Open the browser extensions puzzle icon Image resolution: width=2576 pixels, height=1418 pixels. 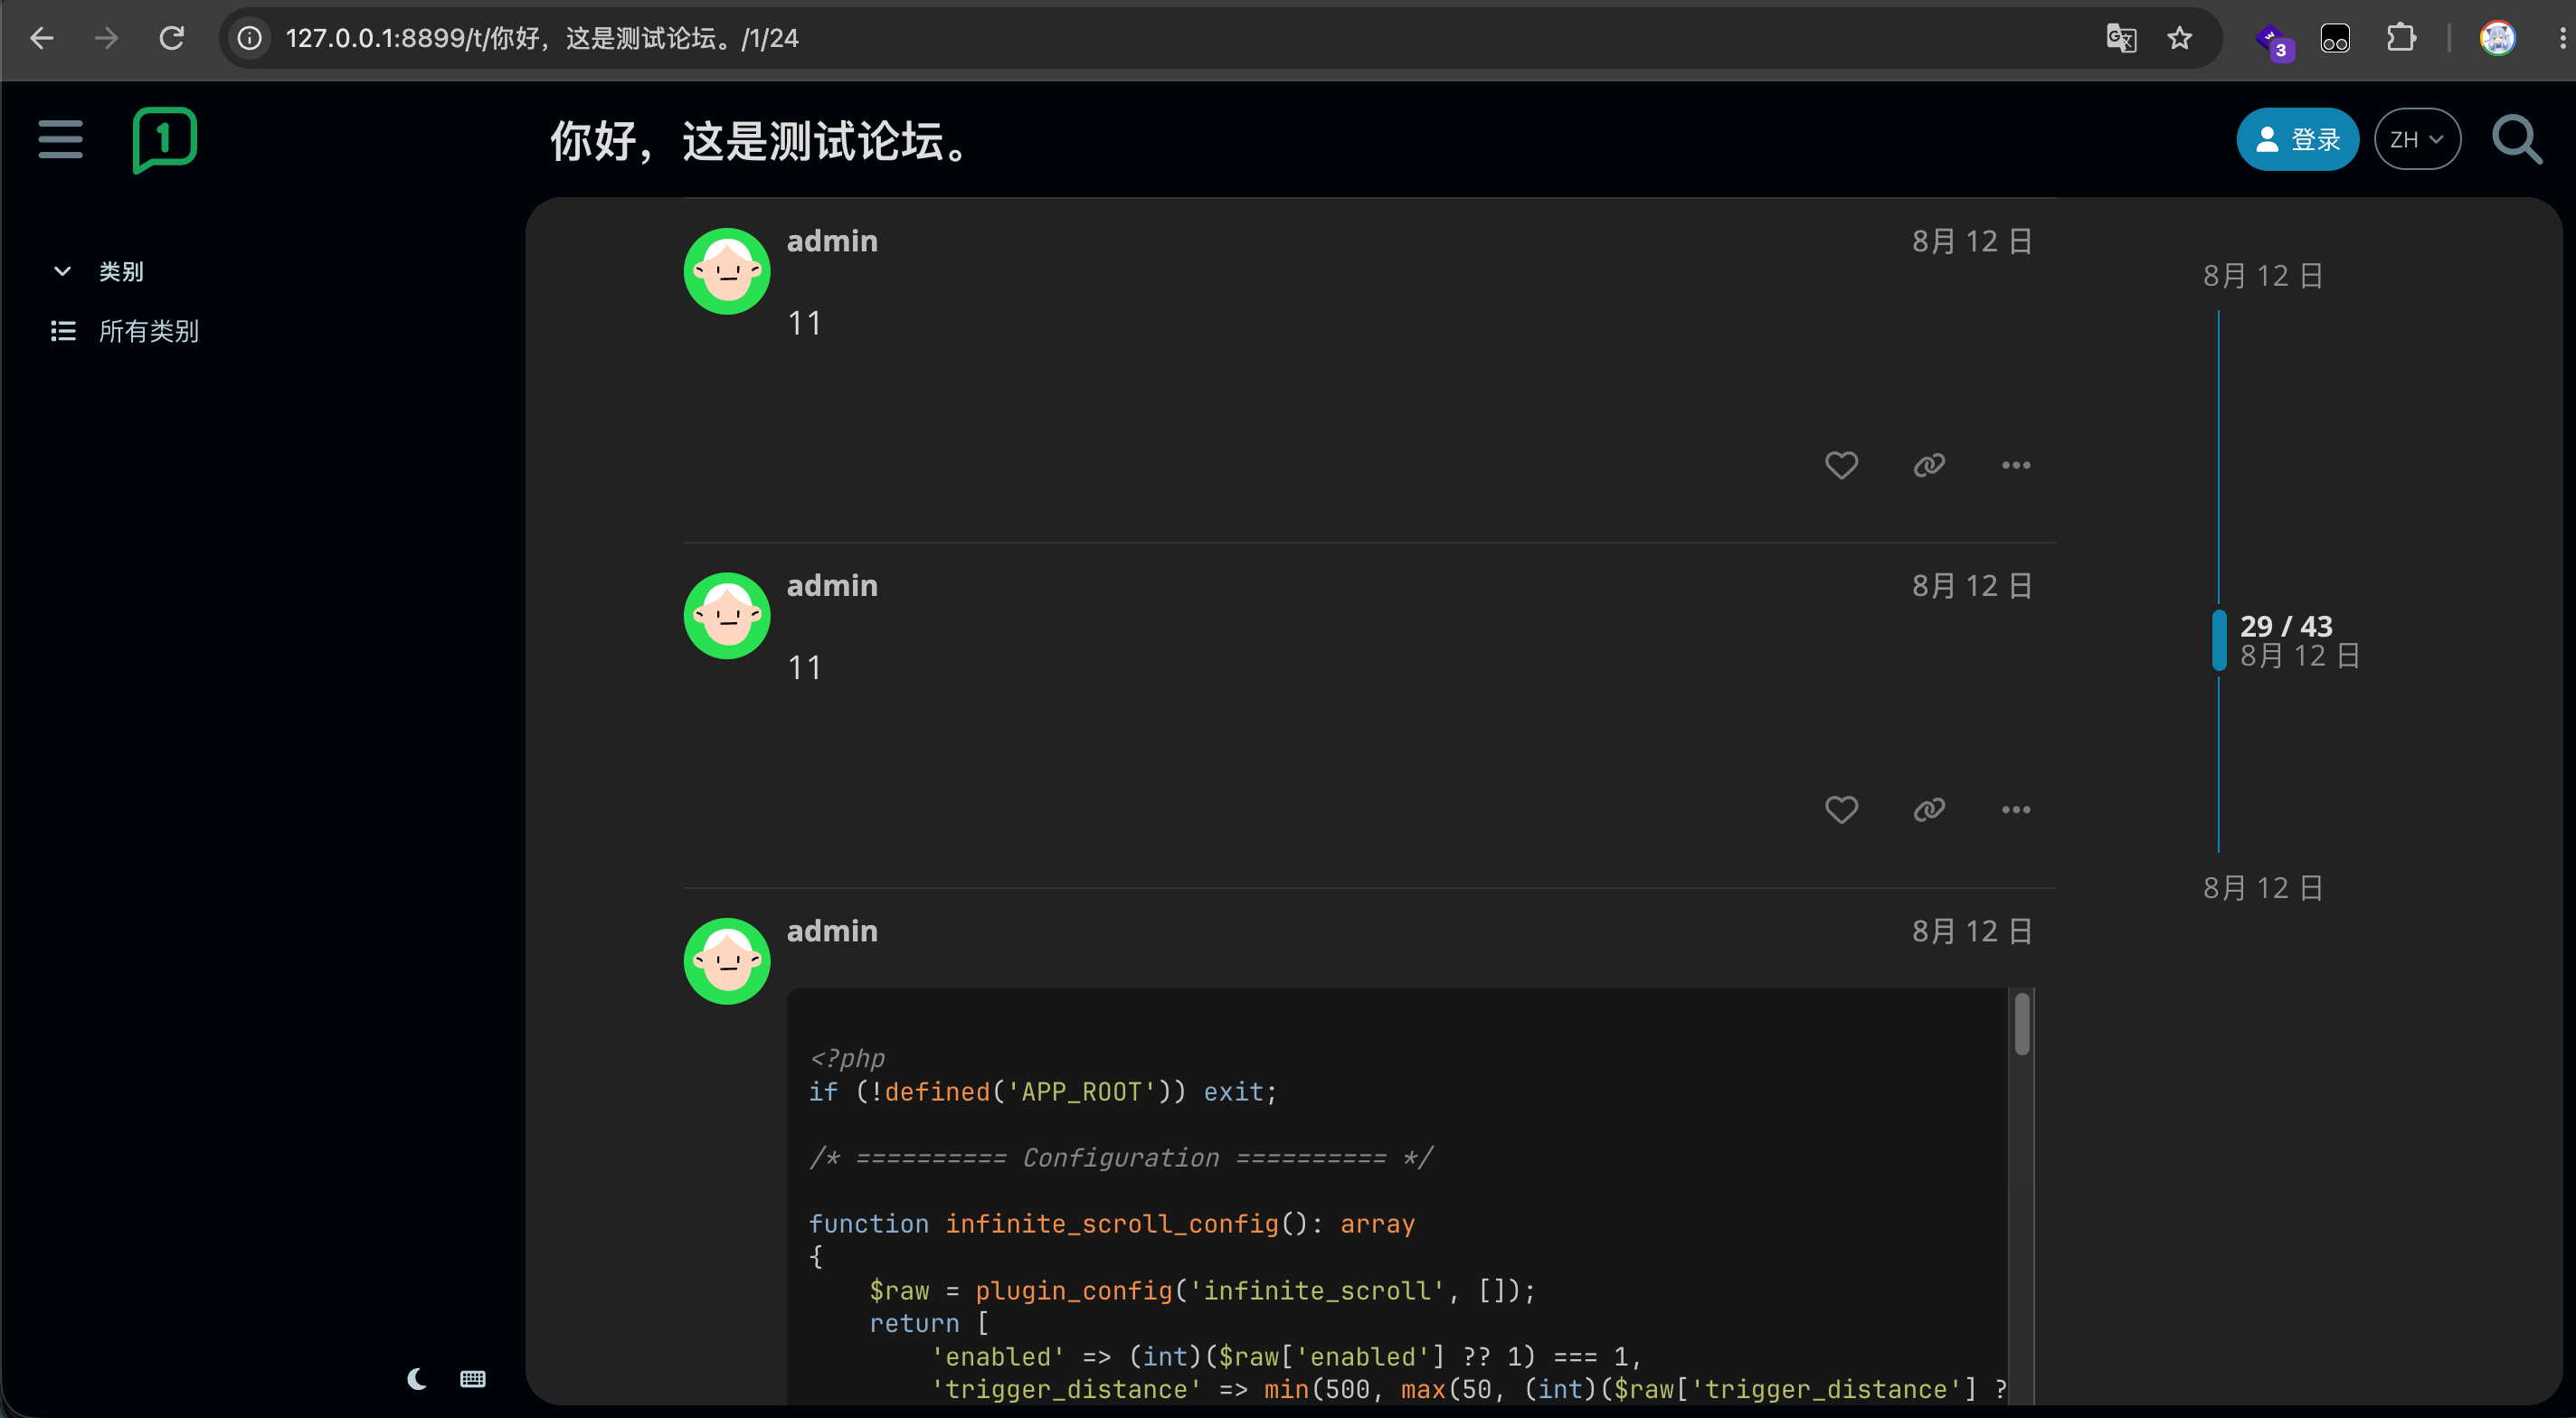[x=2401, y=38]
